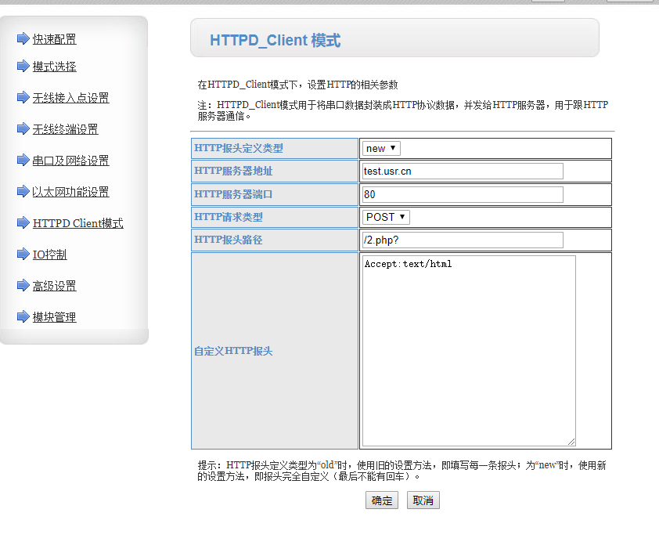Screen dimensions: 659x549
Task: Go to the 高级设置 page
Action: [x=55, y=286]
